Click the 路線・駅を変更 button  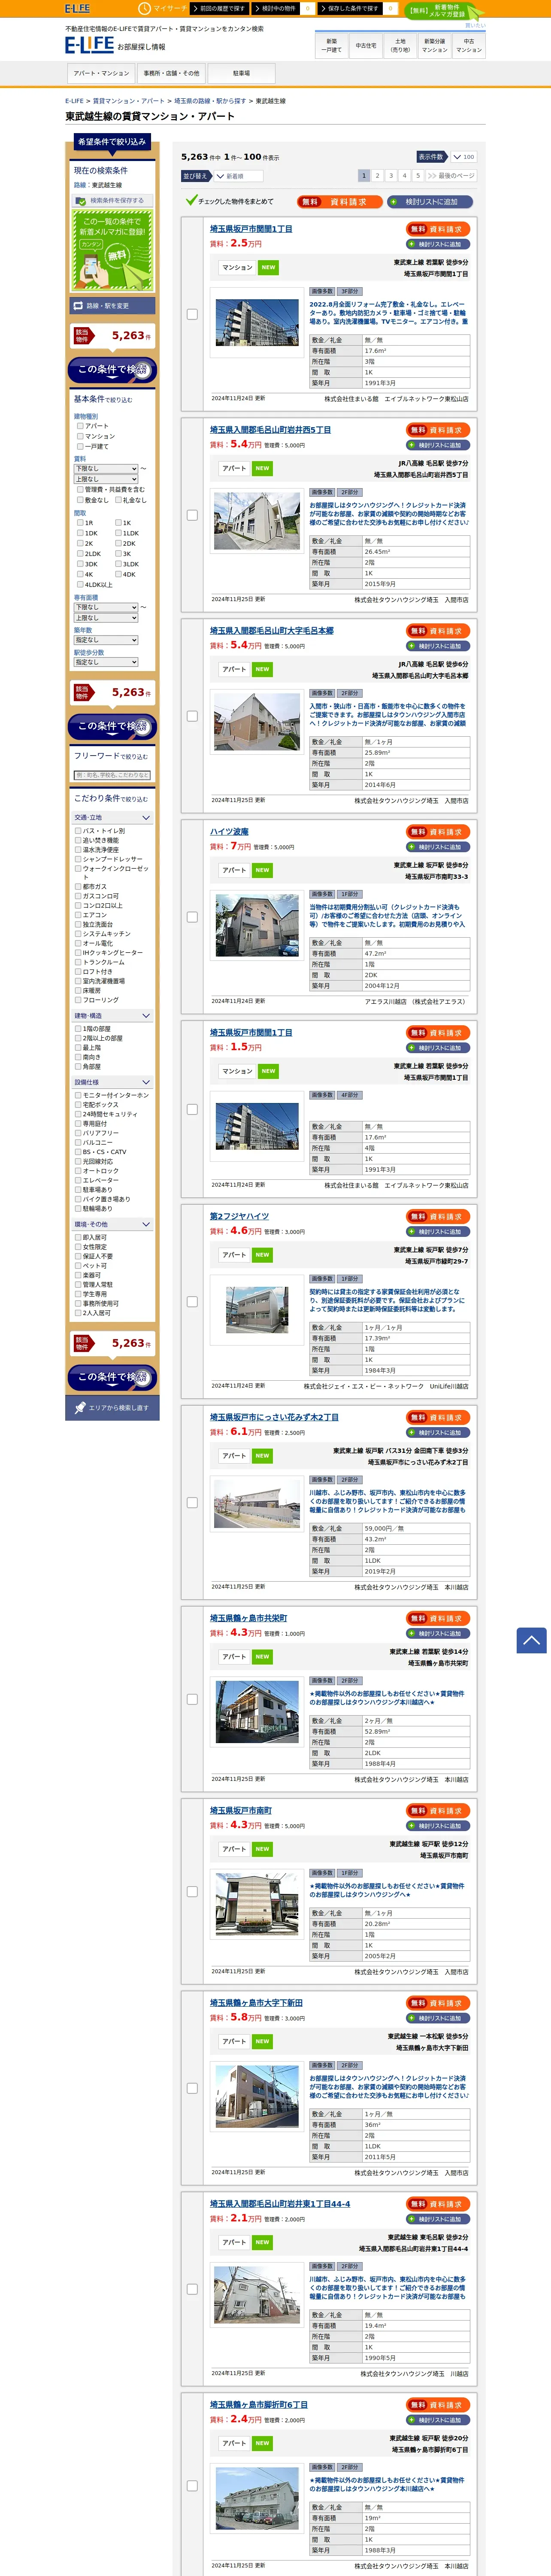tap(112, 306)
